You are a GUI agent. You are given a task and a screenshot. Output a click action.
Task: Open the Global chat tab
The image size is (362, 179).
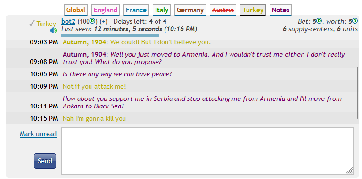pos(76,10)
